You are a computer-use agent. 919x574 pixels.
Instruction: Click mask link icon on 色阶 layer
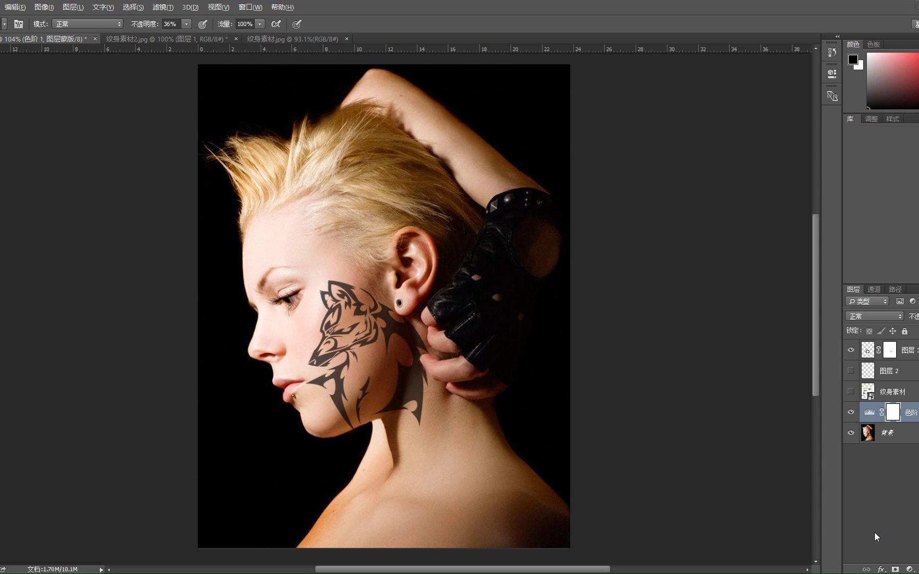tap(882, 412)
